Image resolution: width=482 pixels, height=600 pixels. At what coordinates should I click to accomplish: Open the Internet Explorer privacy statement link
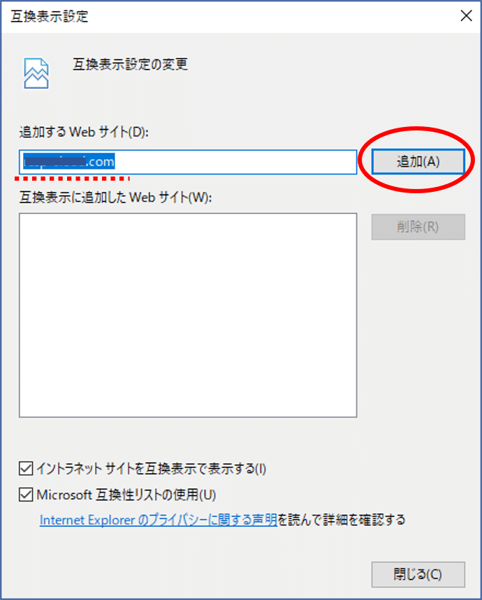(159, 520)
